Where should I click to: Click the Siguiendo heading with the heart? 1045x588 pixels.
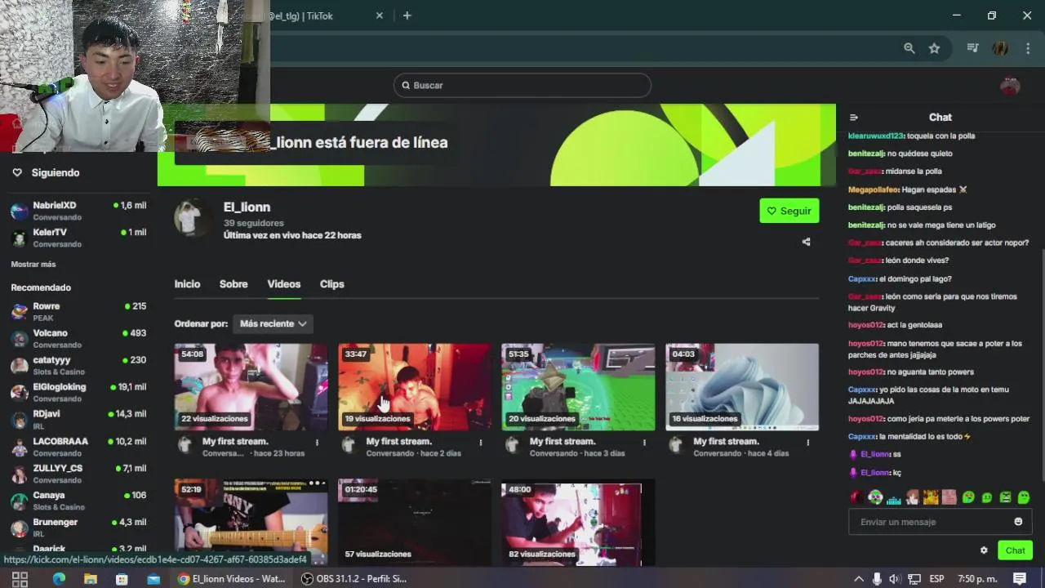click(x=47, y=173)
